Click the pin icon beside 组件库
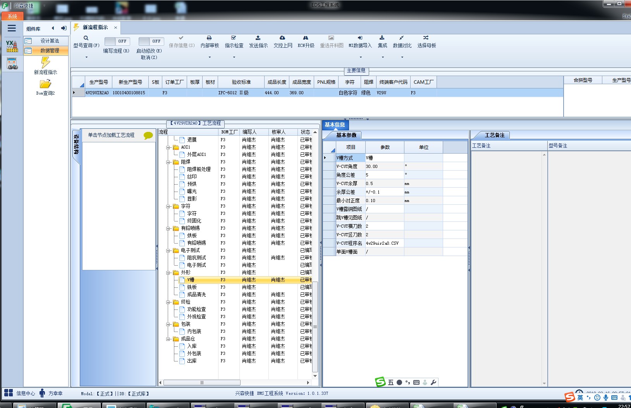 tap(64, 28)
